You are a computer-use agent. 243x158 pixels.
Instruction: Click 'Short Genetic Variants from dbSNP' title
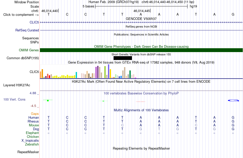coord(141,54)
